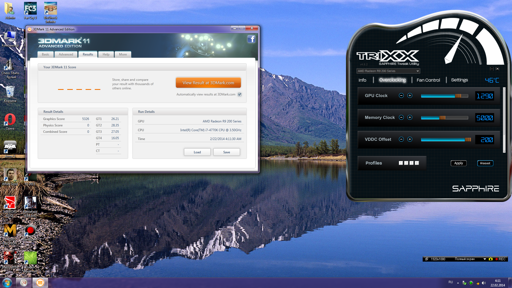Uncheck automatically view results at 3DMark.com
This screenshot has width=512, height=288.
point(239,94)
